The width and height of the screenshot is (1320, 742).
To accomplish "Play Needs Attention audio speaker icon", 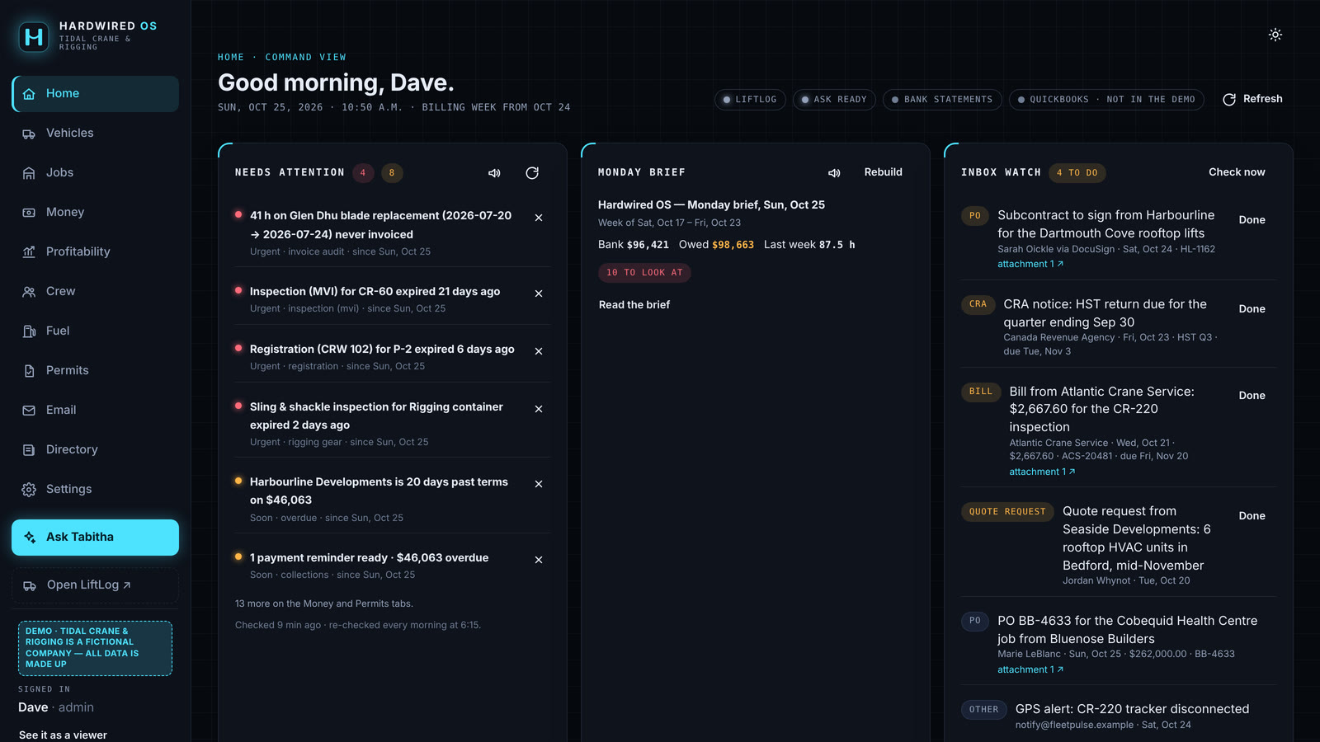I will [x=494, y=173].
